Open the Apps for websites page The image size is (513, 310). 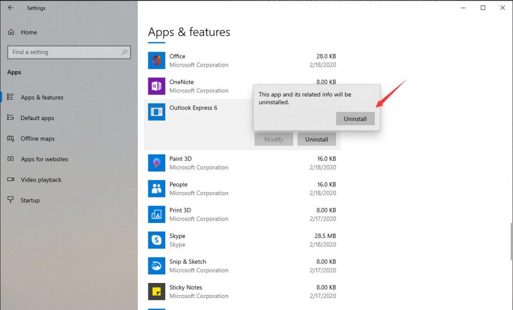click(44, 159)
